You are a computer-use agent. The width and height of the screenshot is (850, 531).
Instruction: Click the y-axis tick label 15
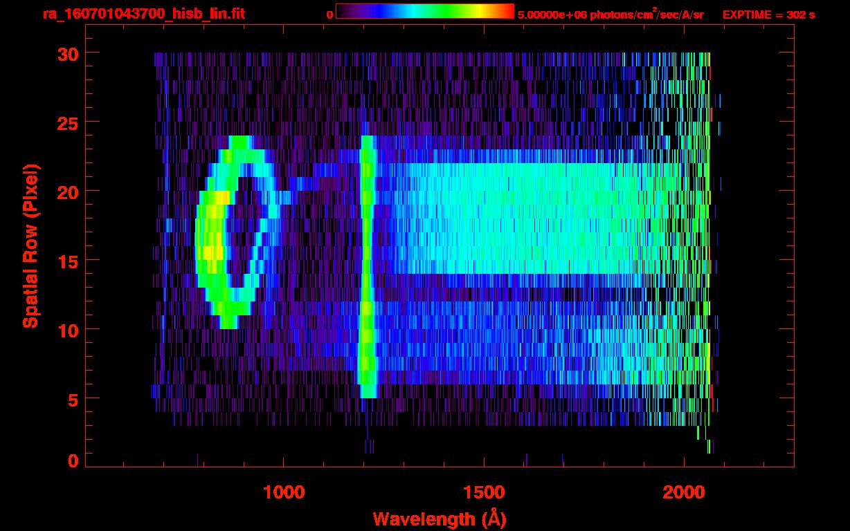tap(66, 261)
